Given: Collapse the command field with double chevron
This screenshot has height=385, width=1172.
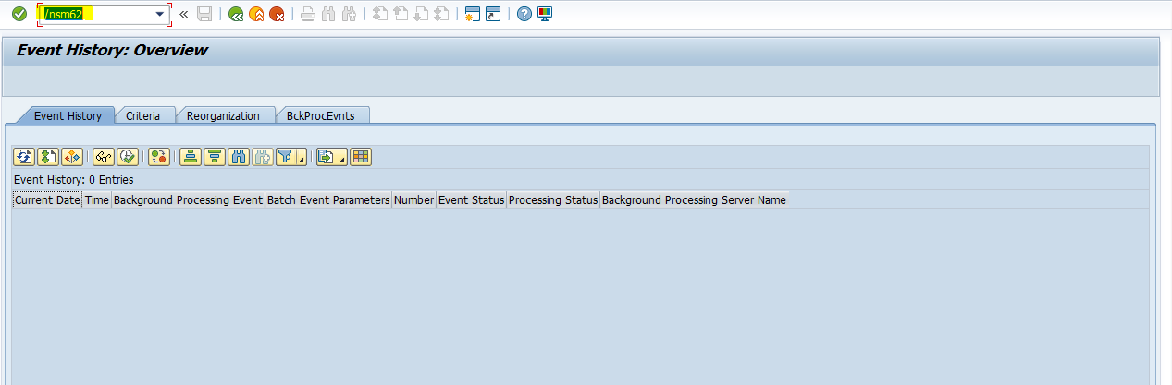Looking at the screenshot, I should pyautogui.click(x=183, y=15).
